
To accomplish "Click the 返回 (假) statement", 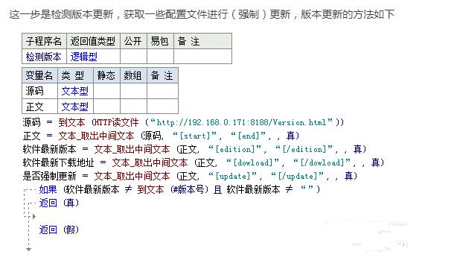I will (59, 230).
